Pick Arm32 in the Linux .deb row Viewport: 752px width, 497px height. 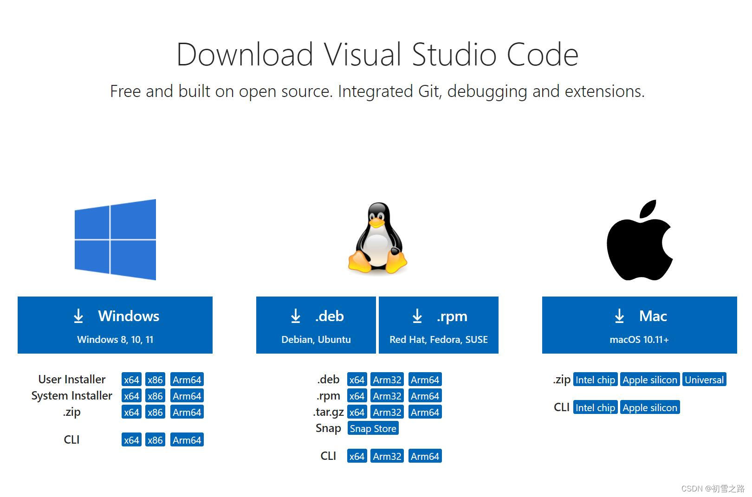coord(387,380)
